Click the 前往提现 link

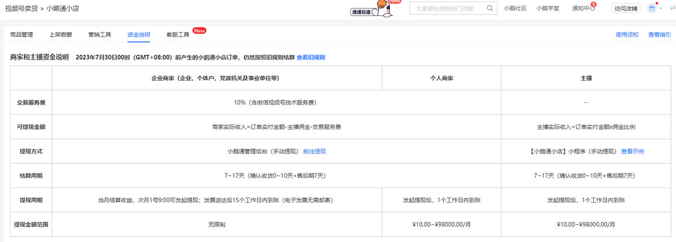(314, 151)
